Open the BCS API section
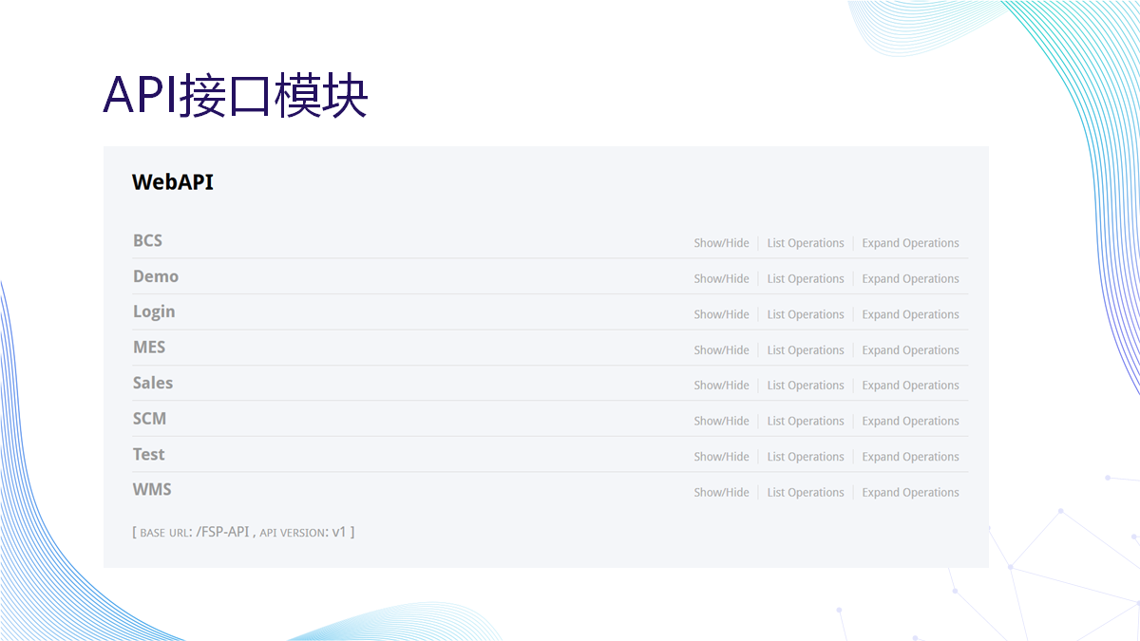This screenshot has height=641, width=1140. click(147, 241)
